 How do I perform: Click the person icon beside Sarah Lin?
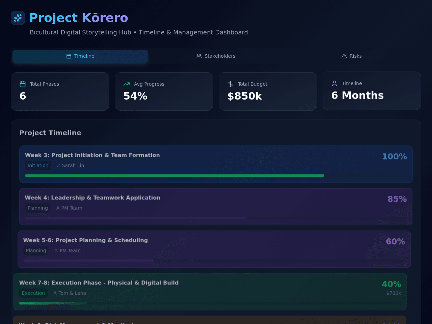point(59,166)
